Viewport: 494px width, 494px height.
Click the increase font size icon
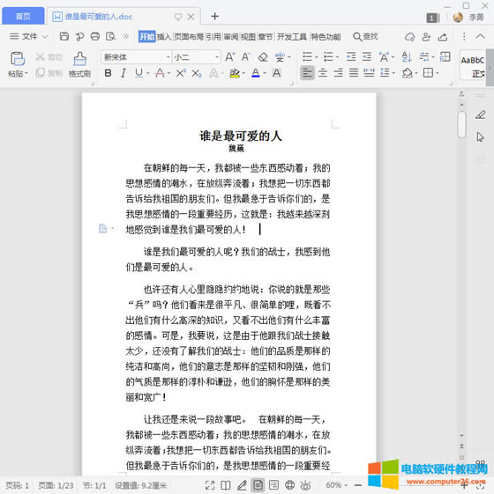(229, 57)
